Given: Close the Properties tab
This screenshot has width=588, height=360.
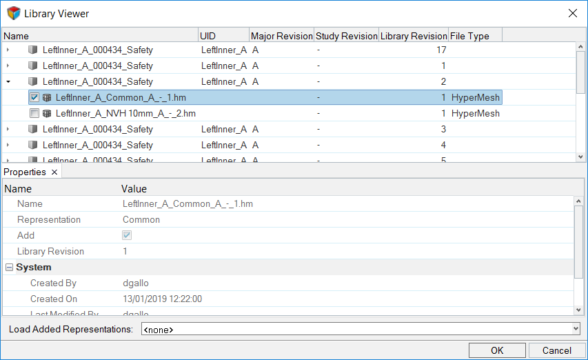Looking at the screenshot, I should pyautogui.click(x=54, y=172).
